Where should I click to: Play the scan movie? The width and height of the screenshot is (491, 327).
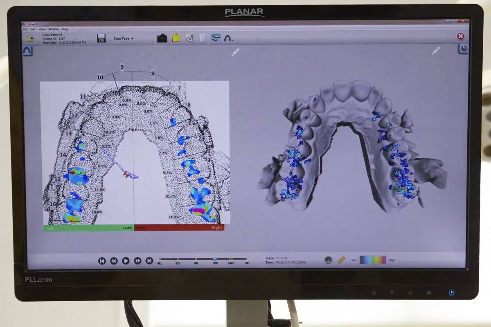[x=126, y=261]
